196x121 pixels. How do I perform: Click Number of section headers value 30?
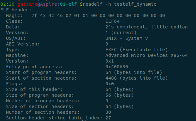[x=108, y=112]
